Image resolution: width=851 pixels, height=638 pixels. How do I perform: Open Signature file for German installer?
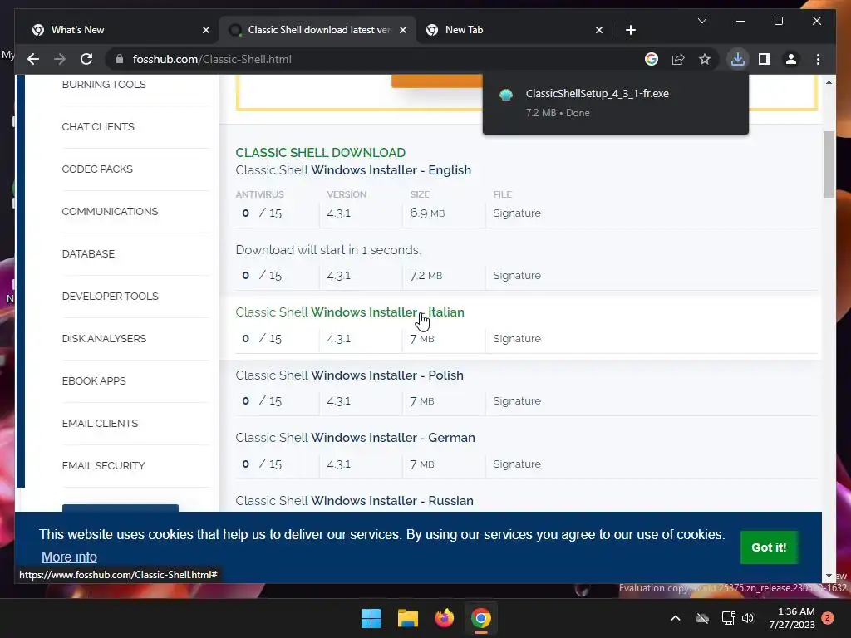tap(517, 464)
